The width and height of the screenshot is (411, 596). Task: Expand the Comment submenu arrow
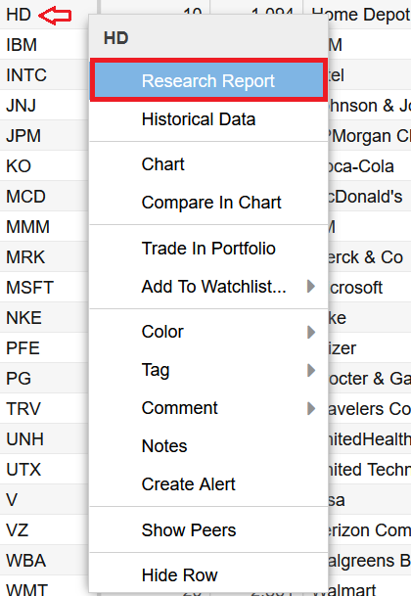coord(310,408)
